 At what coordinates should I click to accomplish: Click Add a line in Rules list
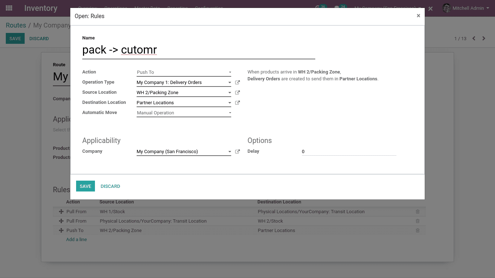76,240
